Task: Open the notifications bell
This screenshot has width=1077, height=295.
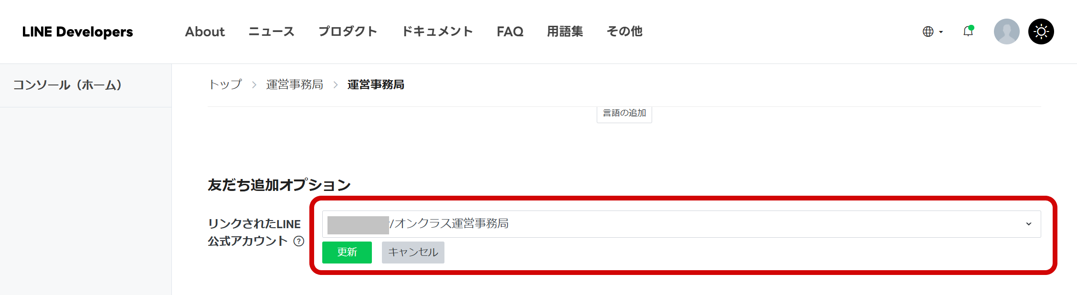Action: pos(968,32)
